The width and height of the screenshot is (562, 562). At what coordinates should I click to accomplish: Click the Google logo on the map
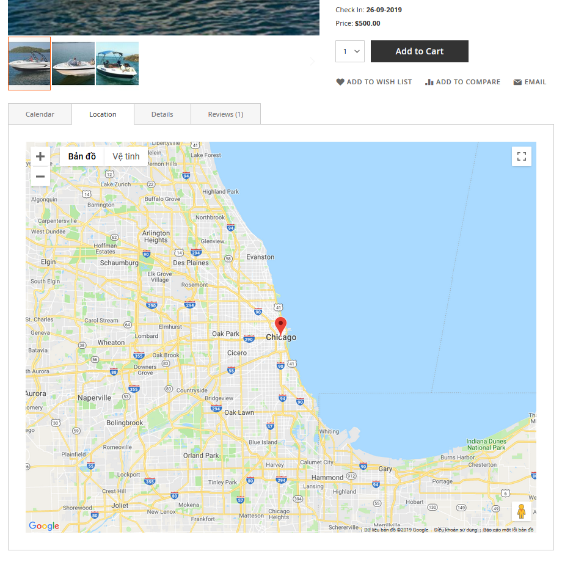pos(44,526)
